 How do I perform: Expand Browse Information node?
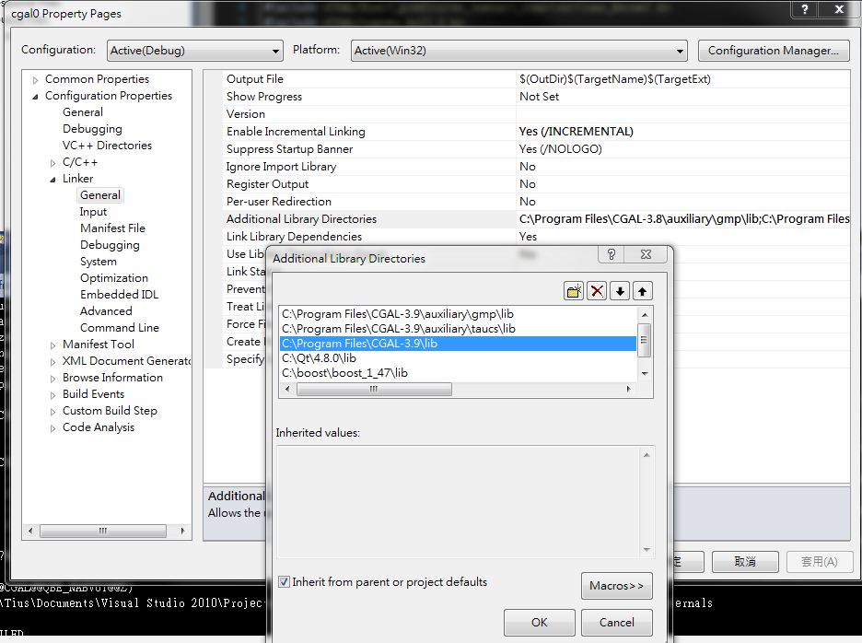tap(52, 379)
